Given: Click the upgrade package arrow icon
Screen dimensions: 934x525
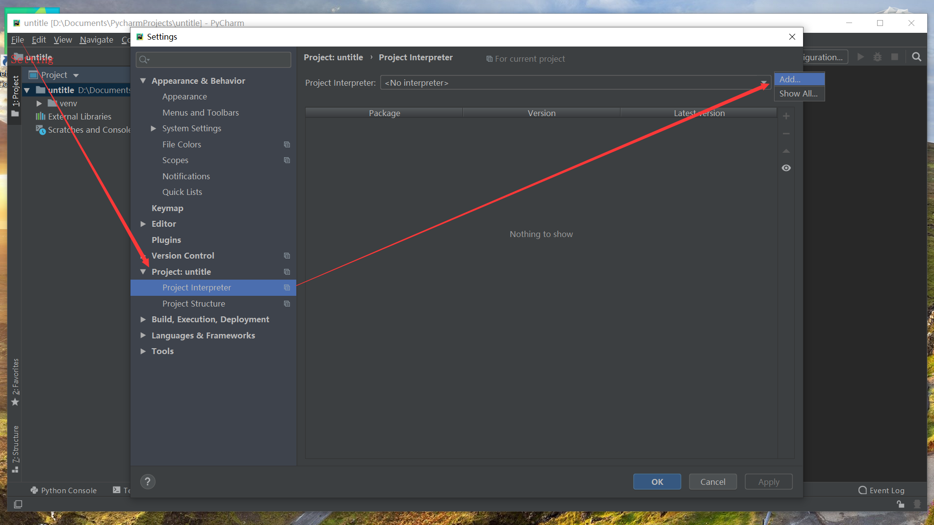Looking at the screenshot, I should [x=786, y=151].
